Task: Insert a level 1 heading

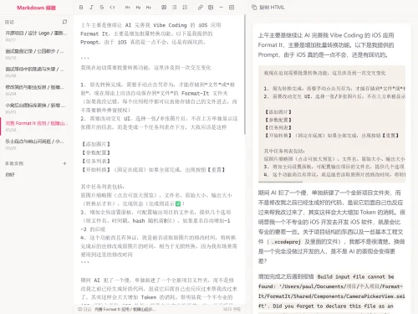Action: pyautogui.click(x=128, y=8)
